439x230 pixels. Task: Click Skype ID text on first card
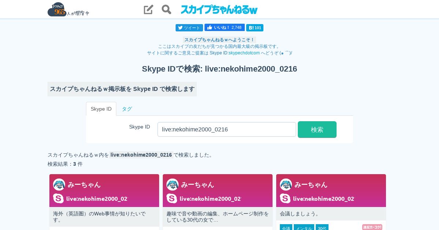pos(97,199)
